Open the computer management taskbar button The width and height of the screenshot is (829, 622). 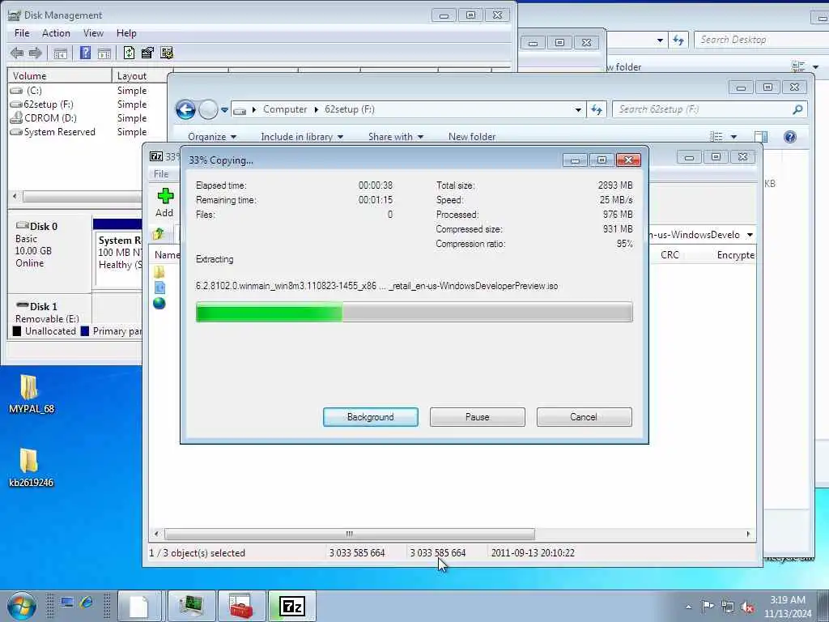pyautogui.click(x=191, y=606)
